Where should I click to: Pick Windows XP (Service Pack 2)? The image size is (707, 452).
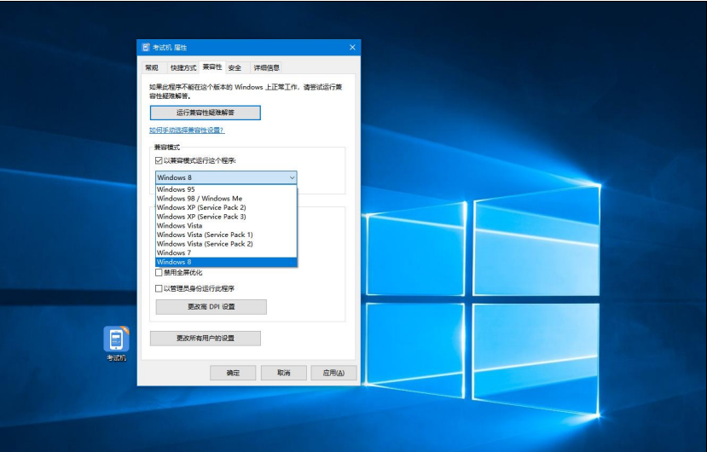[226, 207]
